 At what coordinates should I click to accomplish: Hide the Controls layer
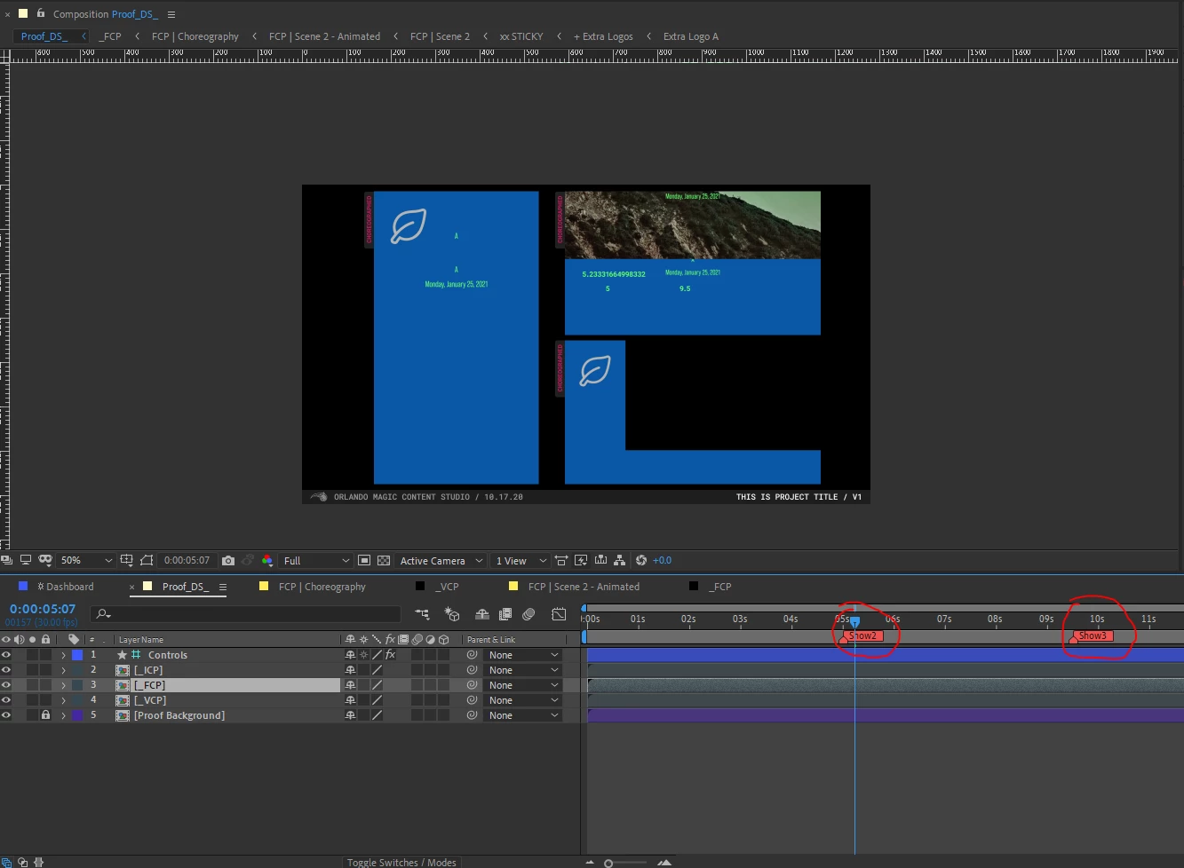tap(6, 655)
